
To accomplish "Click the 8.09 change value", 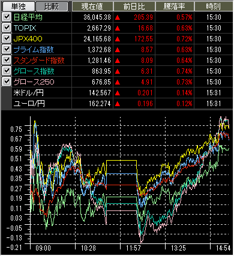I will click(x=147, y=61).
